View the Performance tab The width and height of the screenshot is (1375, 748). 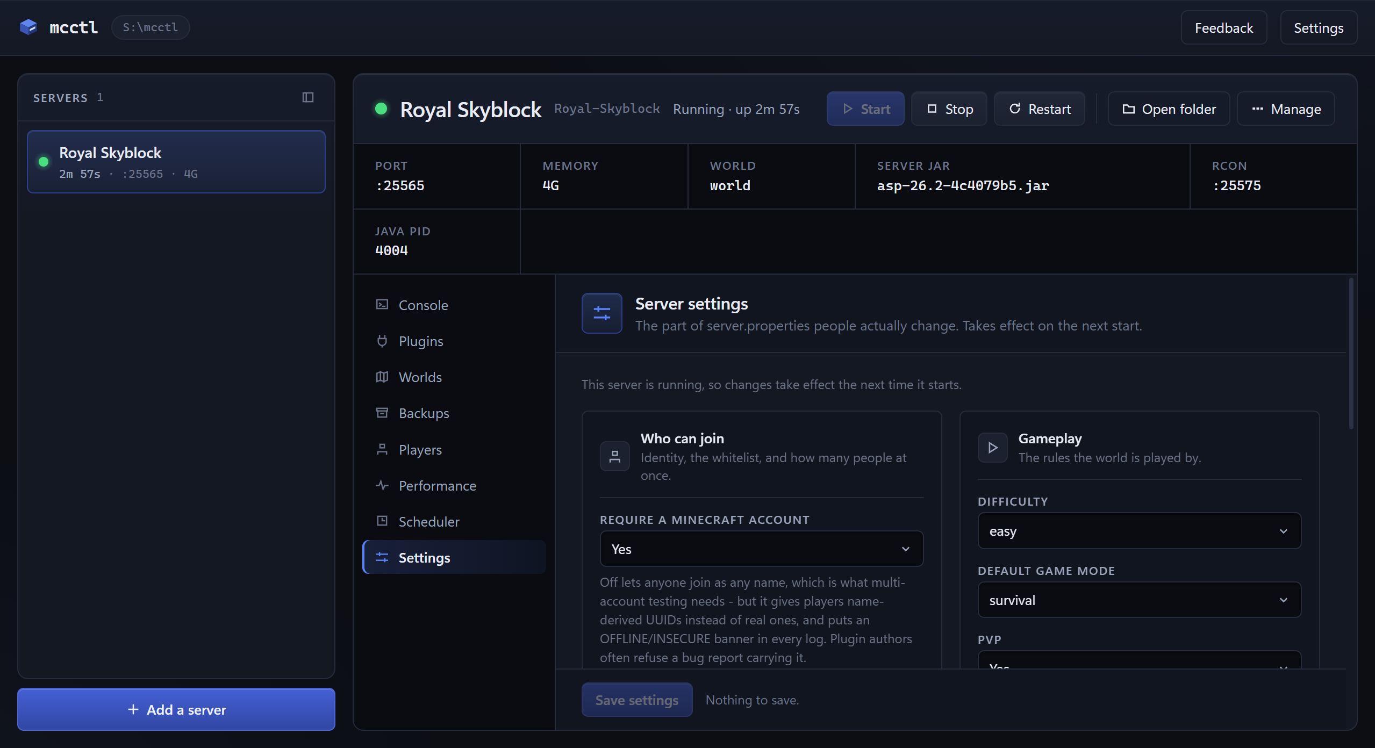point(454,486)
